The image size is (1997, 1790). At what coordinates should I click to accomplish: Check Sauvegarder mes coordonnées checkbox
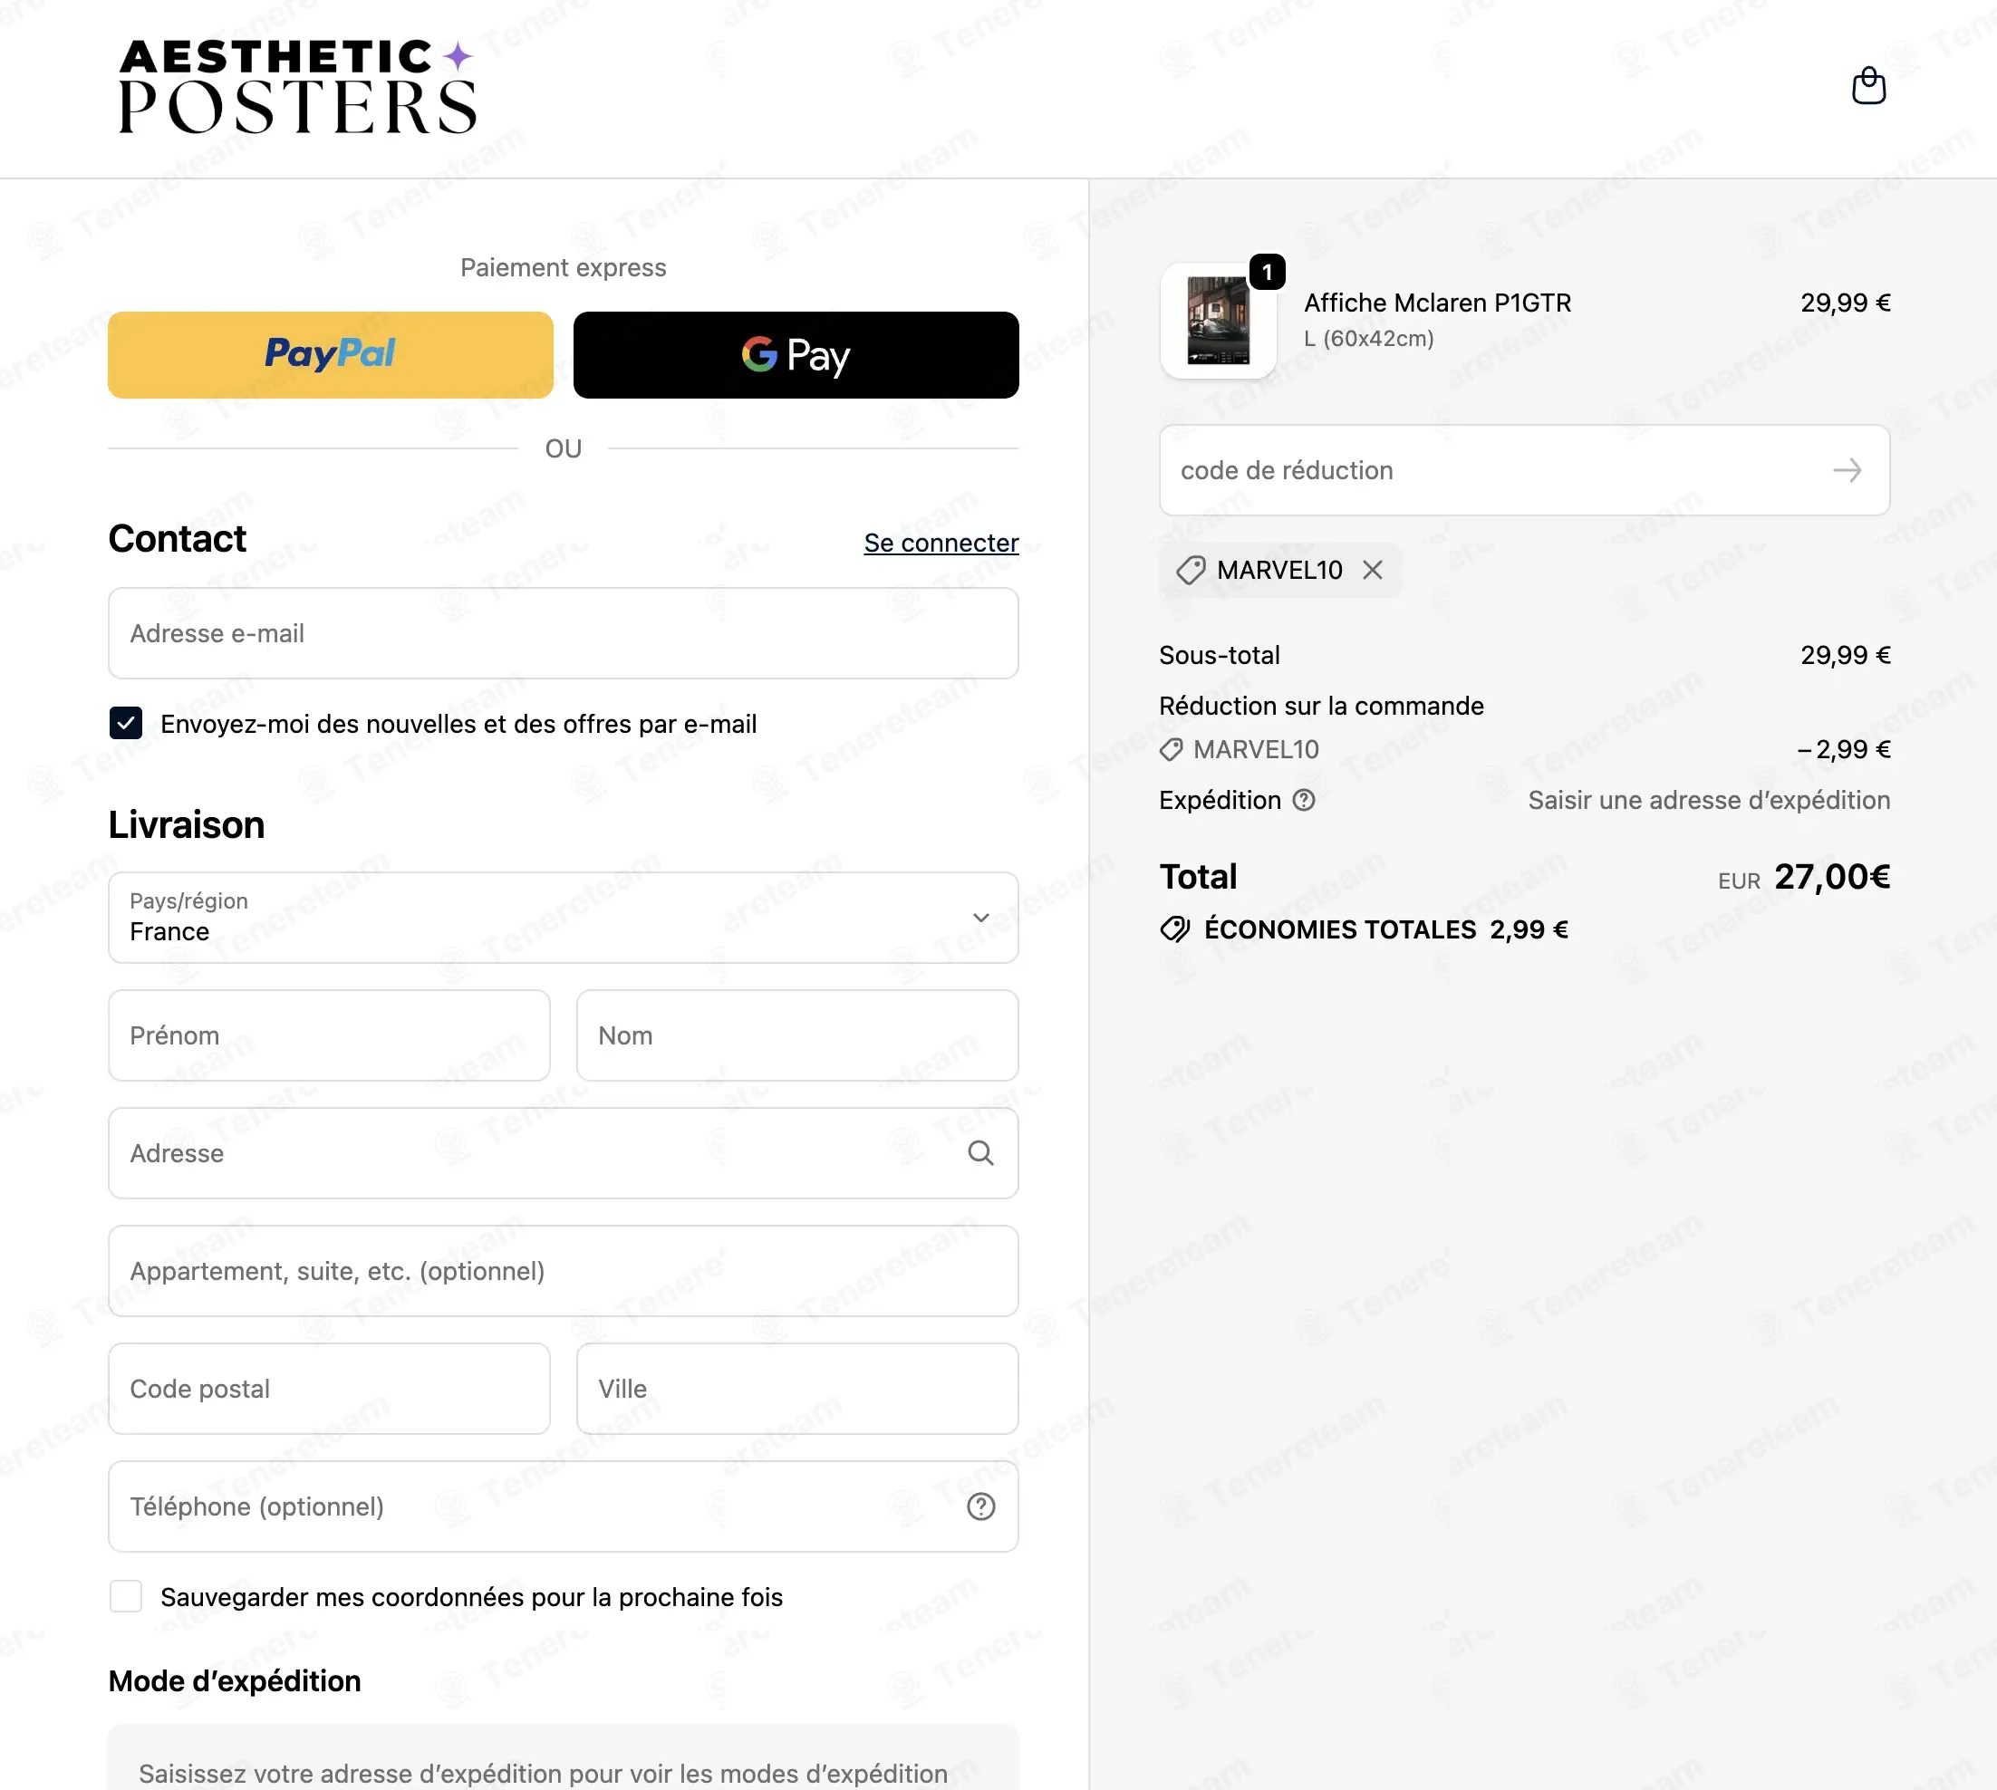tap(126, 1596)
